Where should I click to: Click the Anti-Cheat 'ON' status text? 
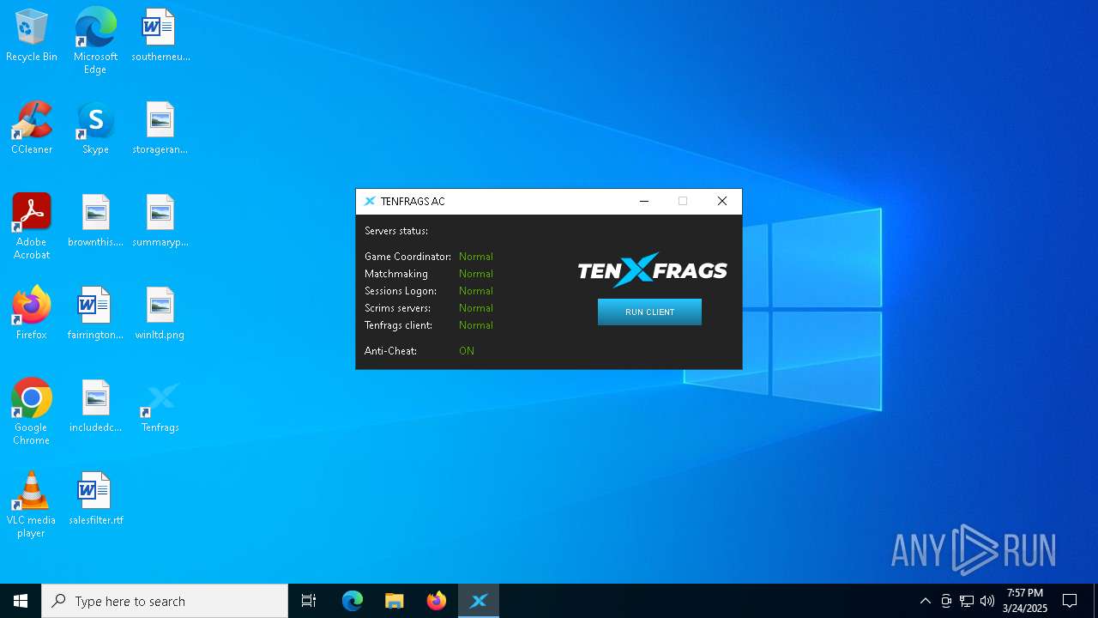click(467, 351)
